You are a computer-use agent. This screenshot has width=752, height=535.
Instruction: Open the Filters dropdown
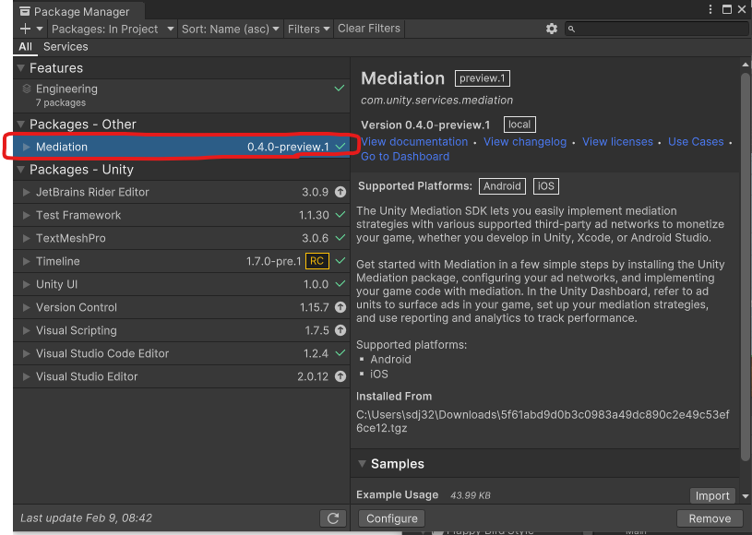[308, 29]
